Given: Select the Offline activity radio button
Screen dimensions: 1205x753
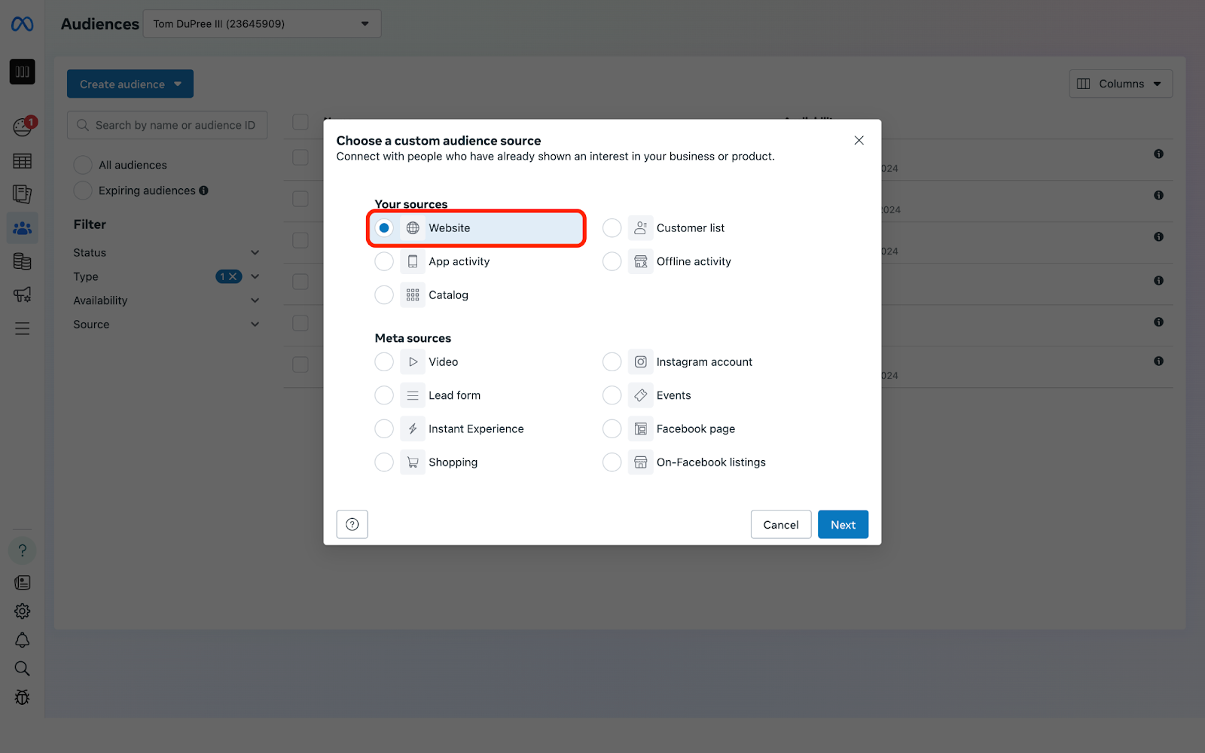Looking at the screenshot, I should (x=612, y=261).
